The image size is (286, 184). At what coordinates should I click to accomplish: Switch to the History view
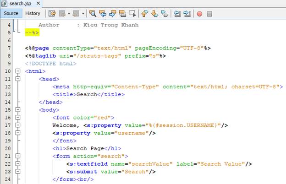click(x=33, y=13)
